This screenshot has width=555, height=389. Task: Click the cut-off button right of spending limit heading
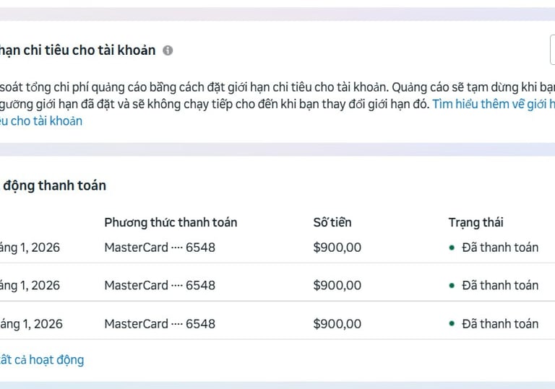tap(552, 51)
